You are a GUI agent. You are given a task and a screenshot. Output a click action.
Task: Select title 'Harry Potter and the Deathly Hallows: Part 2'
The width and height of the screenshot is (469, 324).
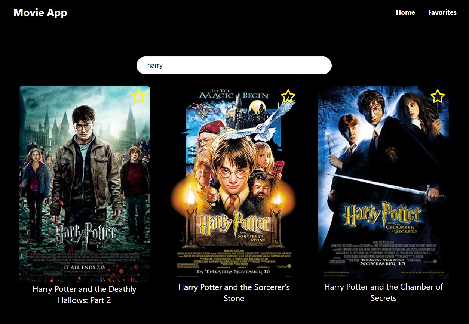(85, 294)
